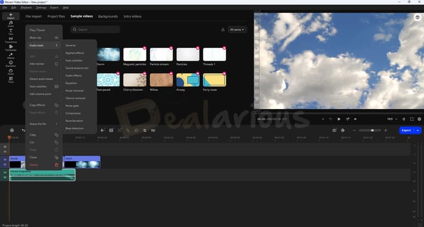Click the zoom out minus on timeline
This screenshot has width=424, height=227.
355,130
